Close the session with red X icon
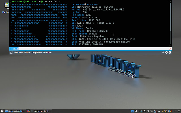 tap(170, 49)
